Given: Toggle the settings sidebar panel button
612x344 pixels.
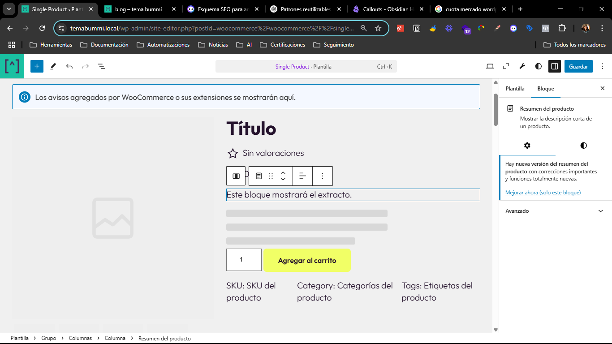Looking at the screenshot, I should pyautogui.click(x=554, y=66).
